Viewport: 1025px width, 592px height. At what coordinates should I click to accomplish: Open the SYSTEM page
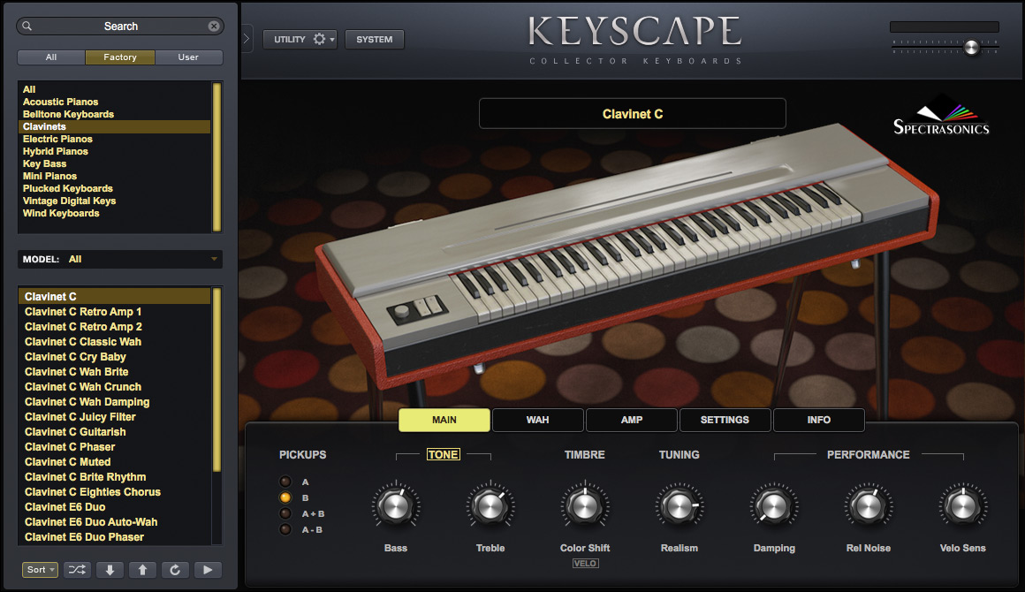[375, 39]
